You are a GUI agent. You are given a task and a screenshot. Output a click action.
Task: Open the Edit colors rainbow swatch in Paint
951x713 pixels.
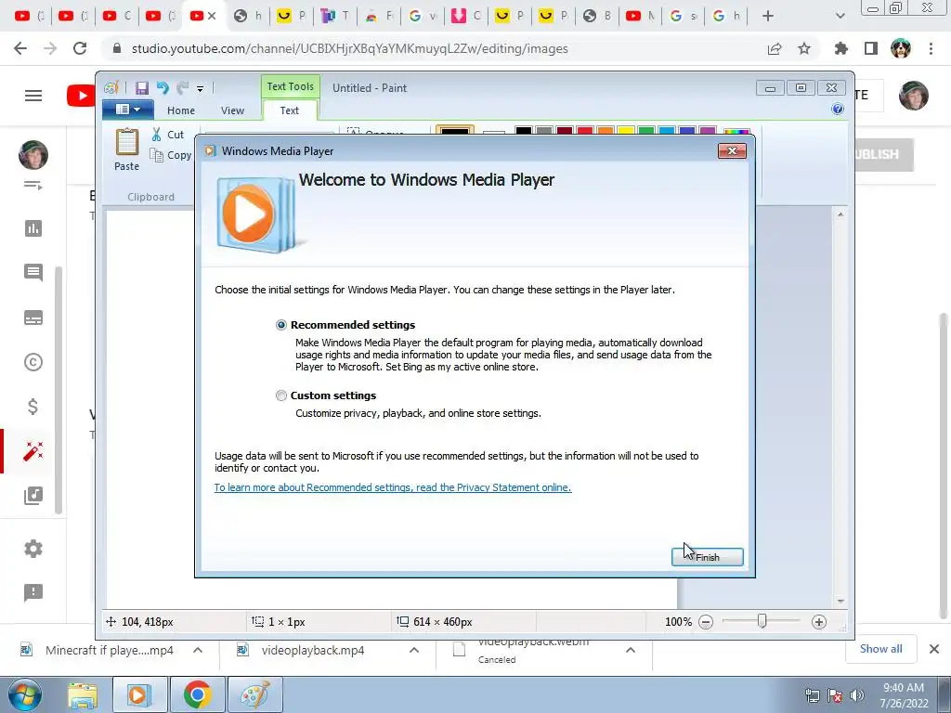point(736,131)
